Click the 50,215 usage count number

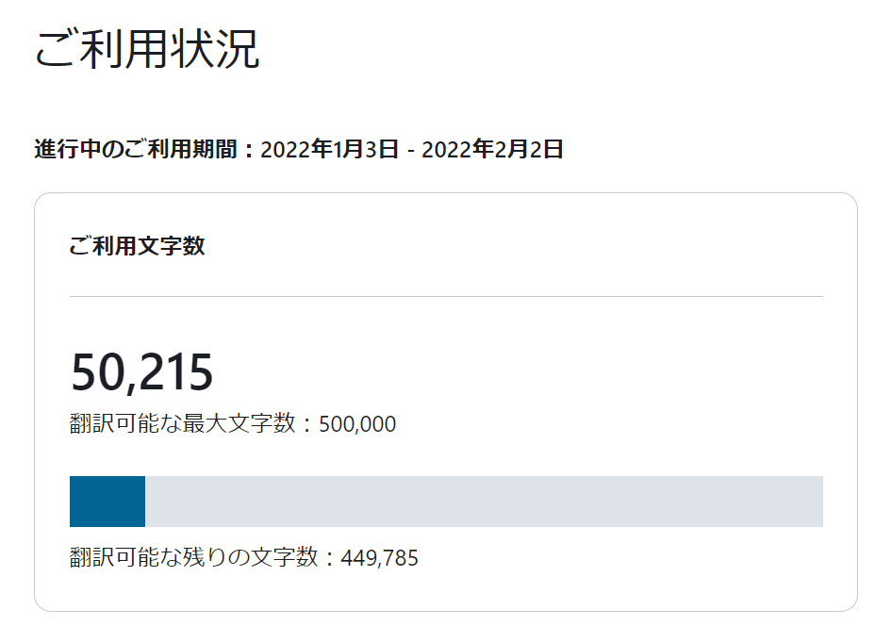[142, 372]
